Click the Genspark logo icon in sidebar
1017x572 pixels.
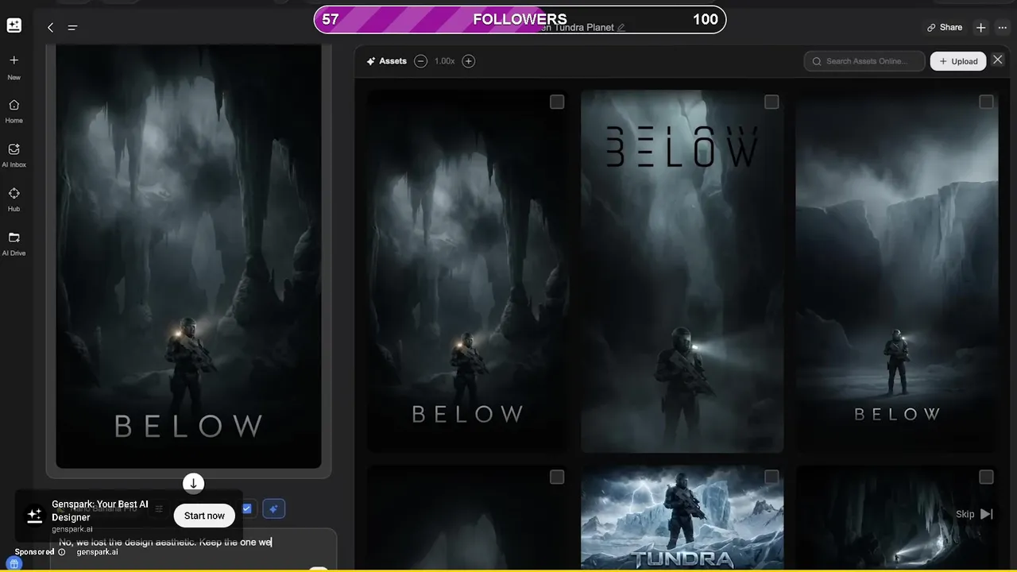tap(14, 25)
